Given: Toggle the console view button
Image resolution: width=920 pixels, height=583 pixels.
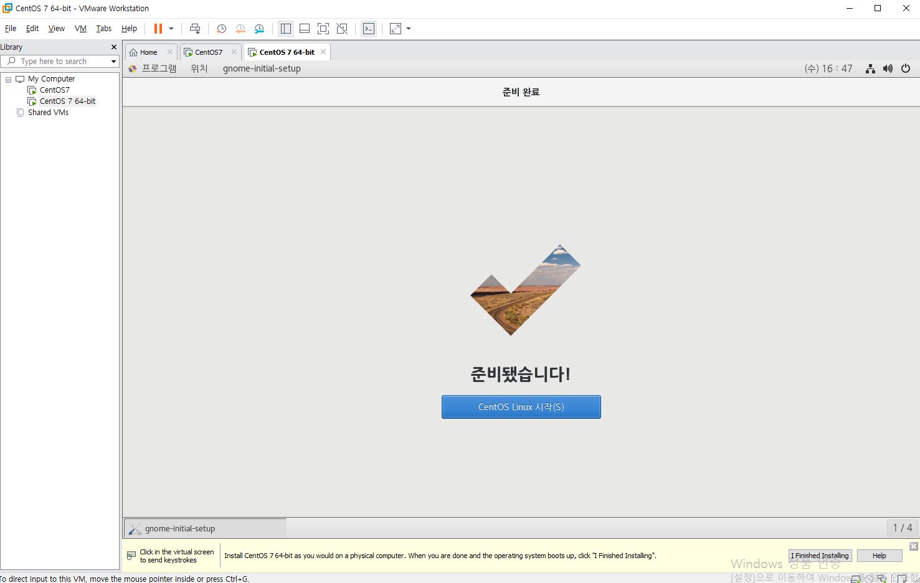Looking at the screenshot, I should (x=369, y=29).
